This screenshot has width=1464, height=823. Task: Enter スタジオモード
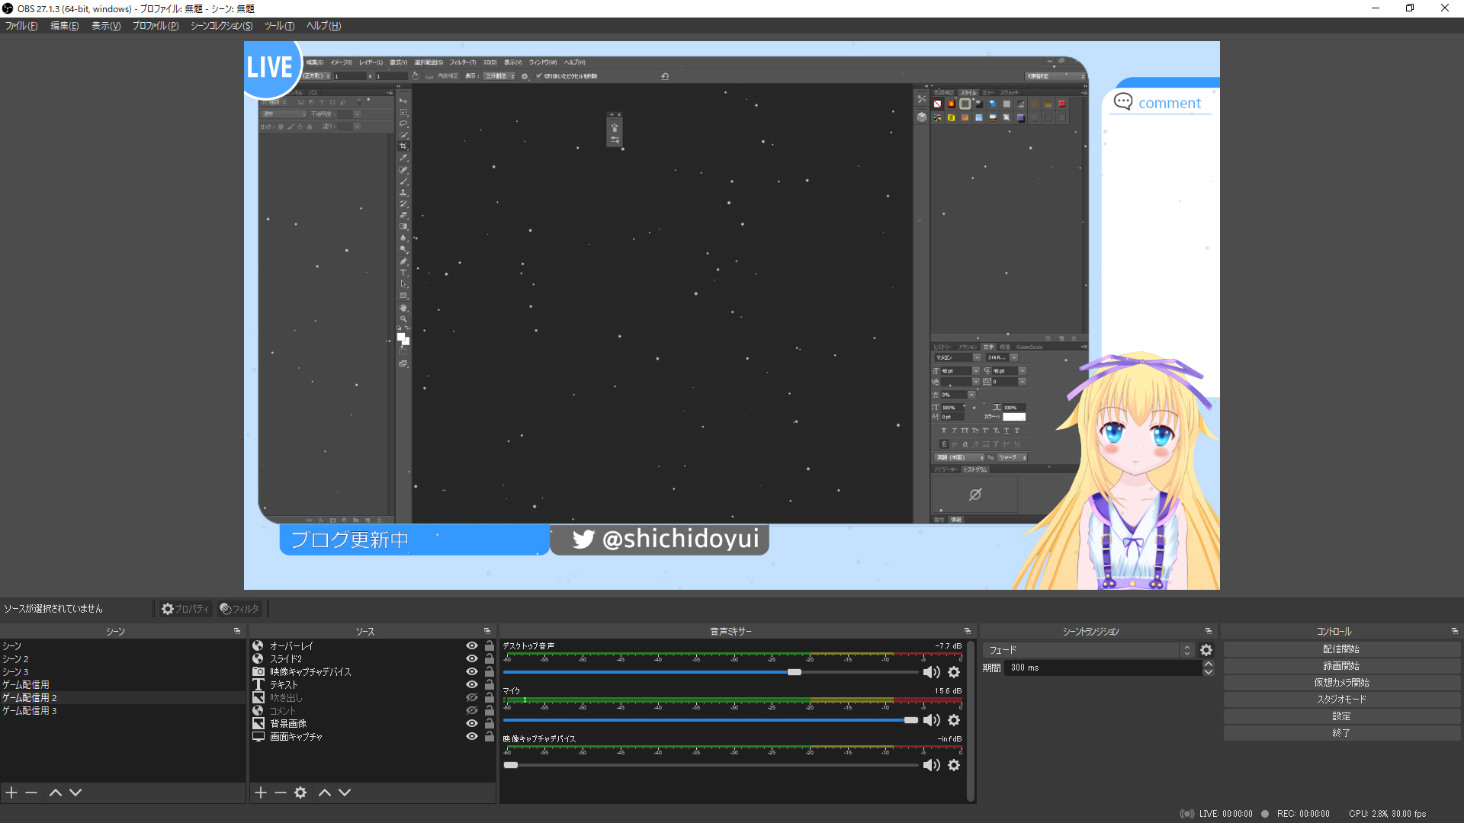[x=1342, y=700]
